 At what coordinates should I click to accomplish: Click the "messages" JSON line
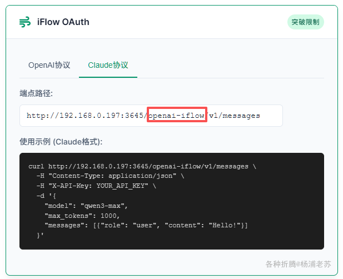coord(146,226)
